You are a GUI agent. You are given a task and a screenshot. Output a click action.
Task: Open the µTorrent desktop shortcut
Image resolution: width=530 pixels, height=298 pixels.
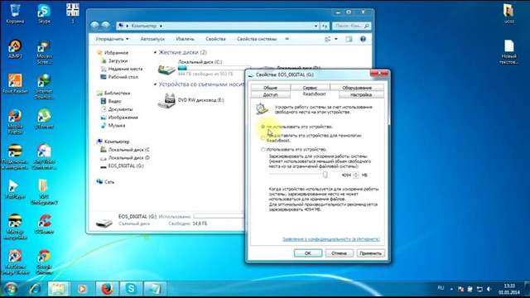tap(44, 119)
